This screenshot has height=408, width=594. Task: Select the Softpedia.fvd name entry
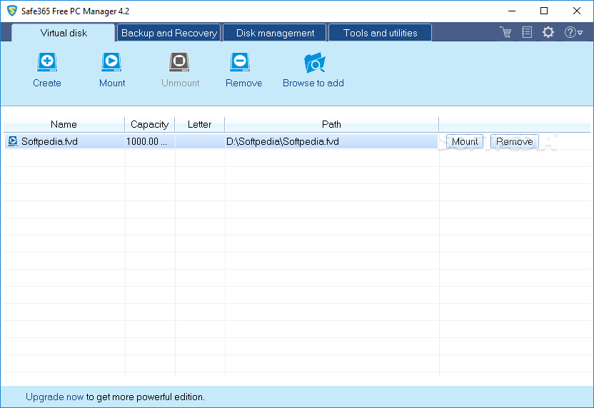(x=50, y=141)
